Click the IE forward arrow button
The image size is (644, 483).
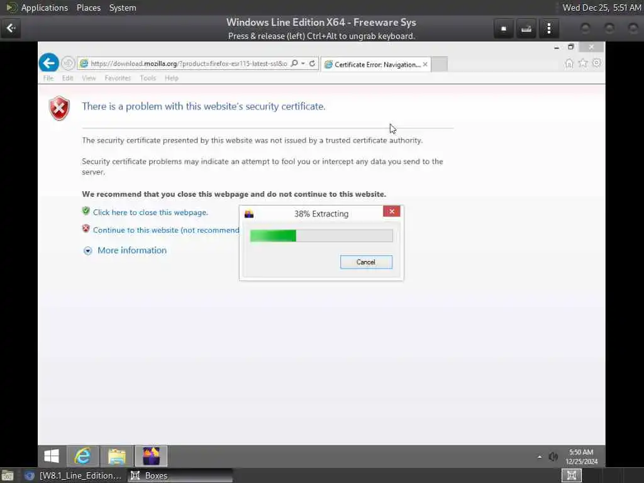pos(68,64)
